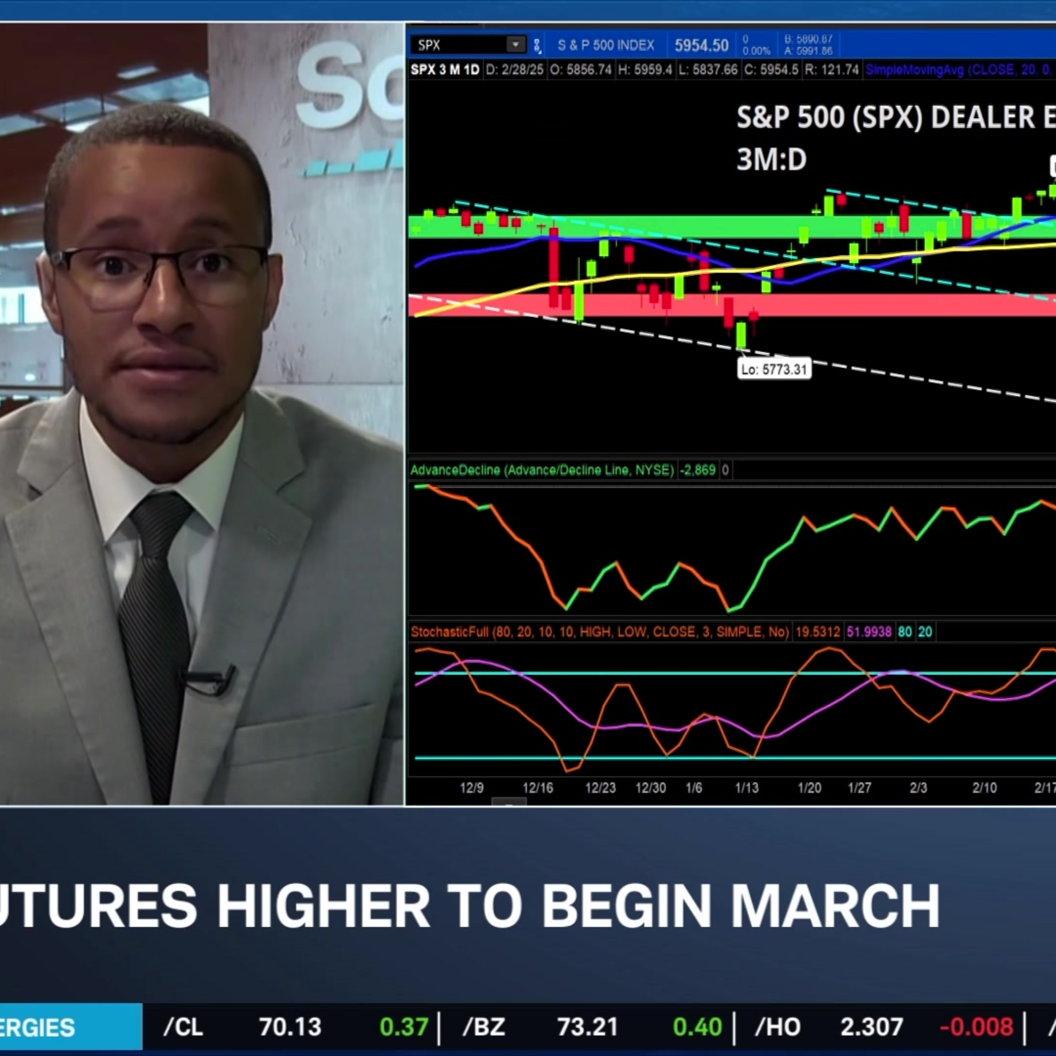Click the 'S & P 500 INDEX' description
Screen dimensions: 1056x1056
[x=605, y=45]
